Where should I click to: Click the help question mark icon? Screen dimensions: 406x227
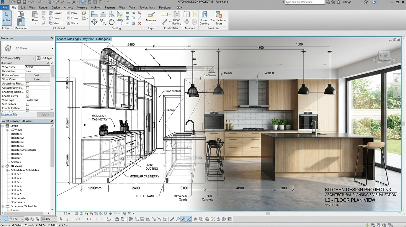click(374, 2)
